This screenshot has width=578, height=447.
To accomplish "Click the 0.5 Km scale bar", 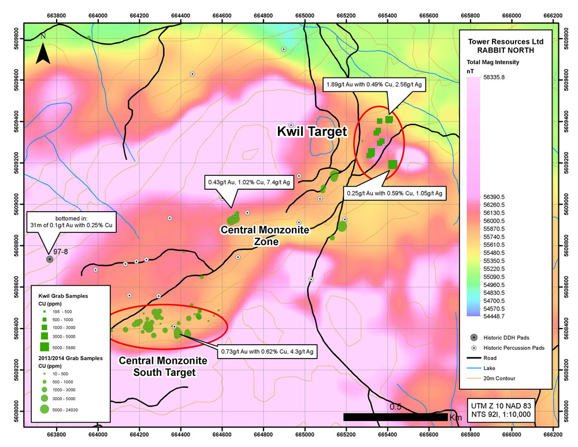I will (x=395, y=416).
